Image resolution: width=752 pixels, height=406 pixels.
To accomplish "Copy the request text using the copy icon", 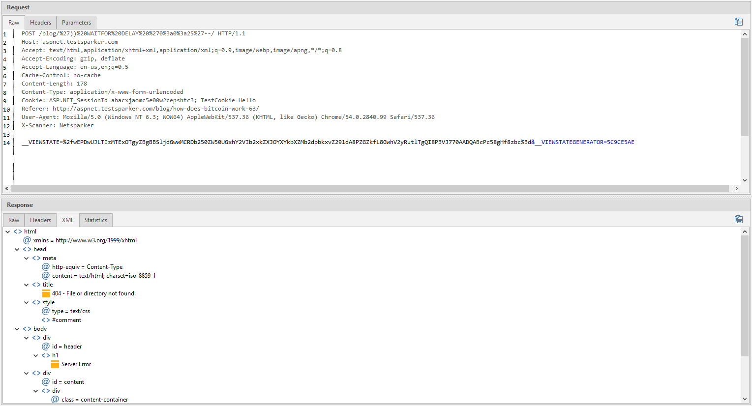I will 738,21.
